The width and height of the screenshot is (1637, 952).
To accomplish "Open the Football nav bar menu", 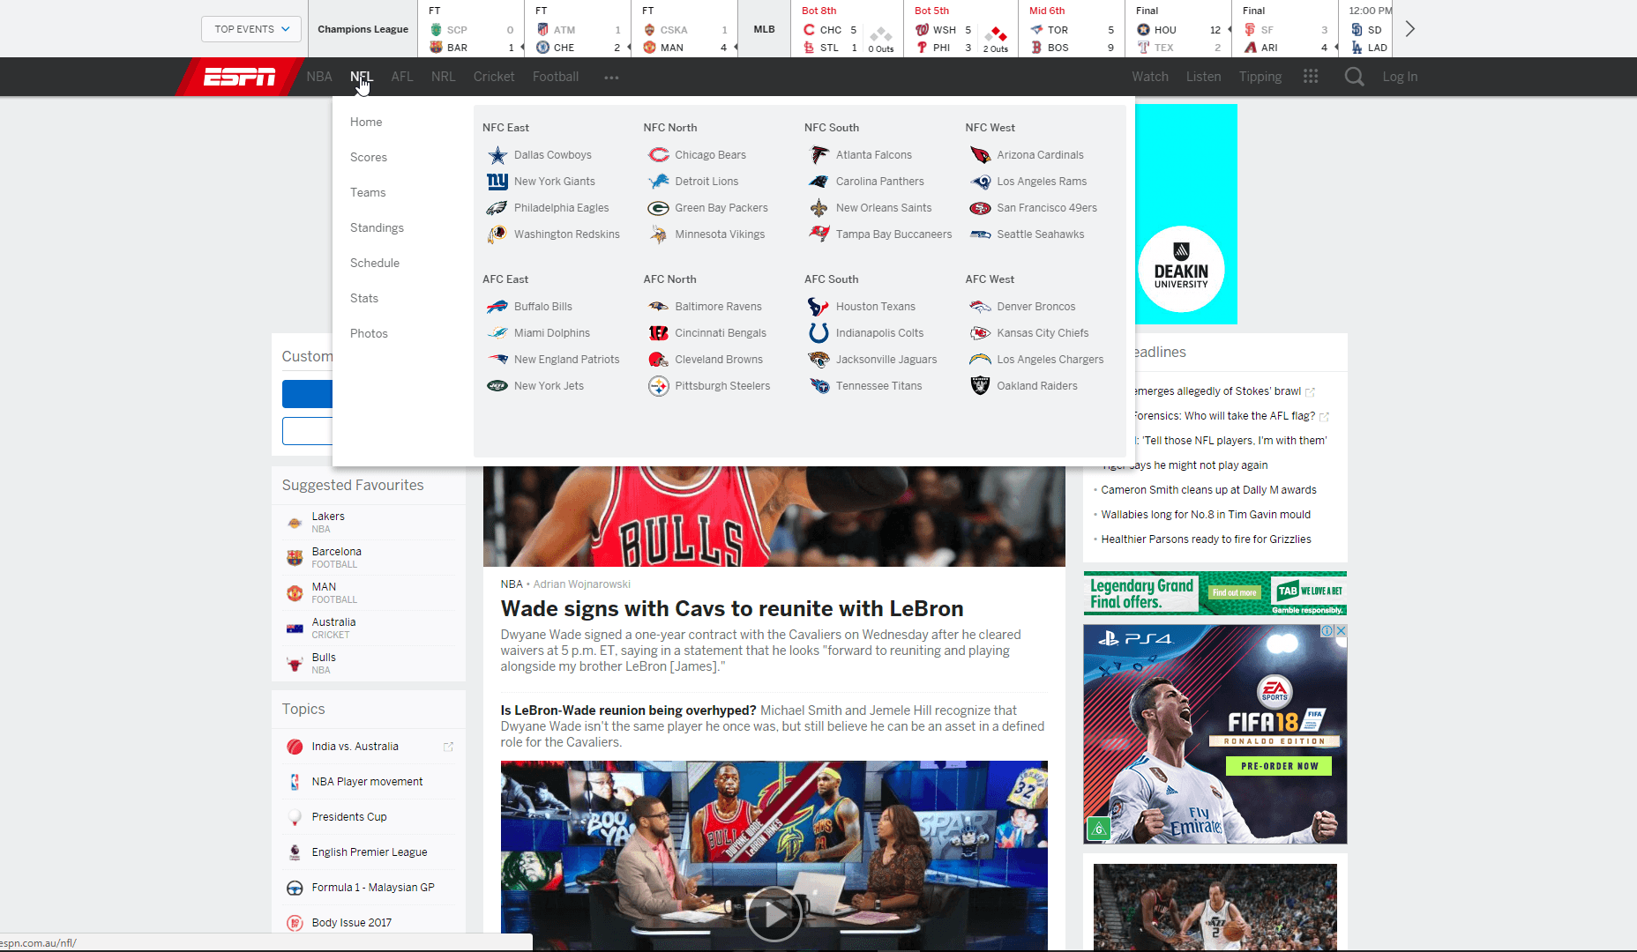I will pos(556,77).
